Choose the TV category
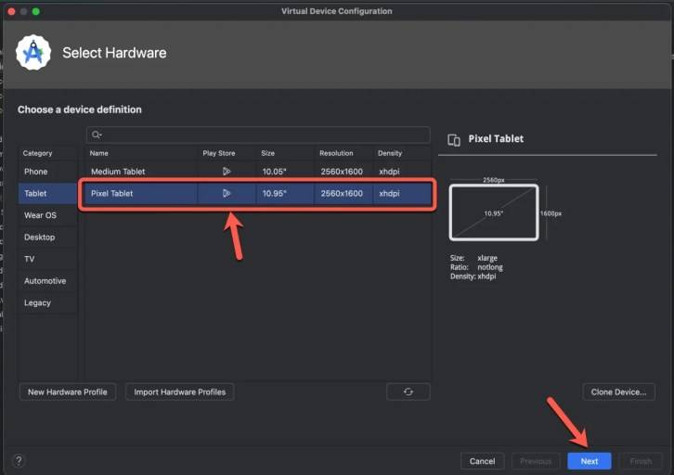The height and width of the screenshot is (475, 674). click(x=30, y=259)
